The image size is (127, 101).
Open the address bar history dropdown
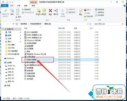point(88,24)
